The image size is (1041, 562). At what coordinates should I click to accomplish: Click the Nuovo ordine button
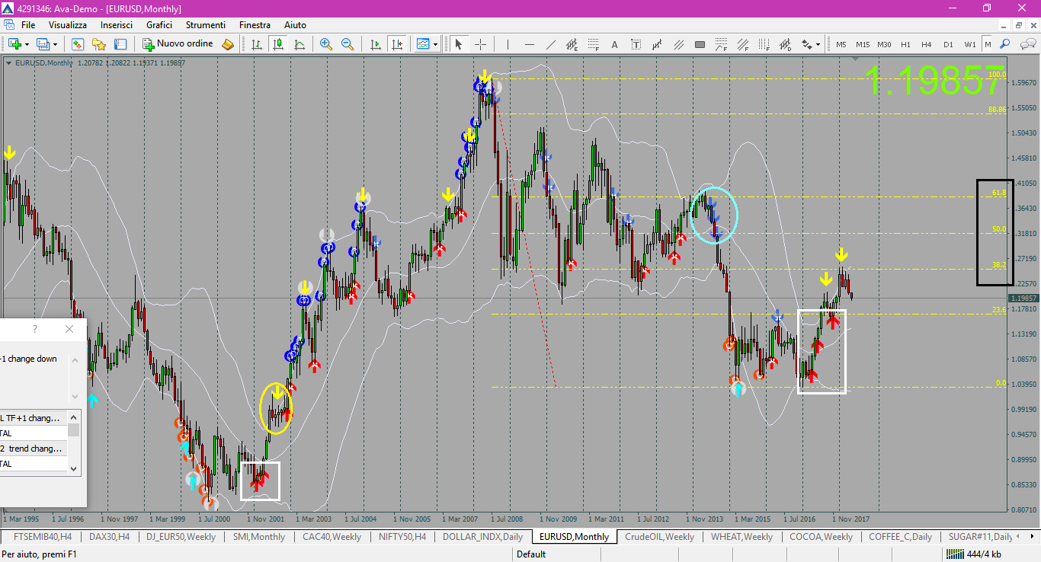(x=178, y=44)
